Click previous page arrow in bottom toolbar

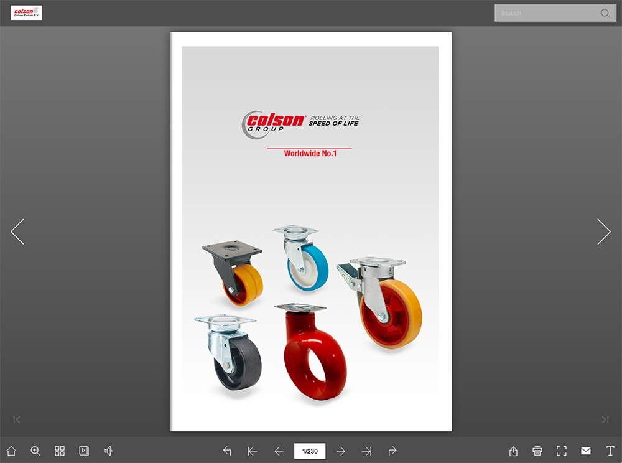coord(279,451)
